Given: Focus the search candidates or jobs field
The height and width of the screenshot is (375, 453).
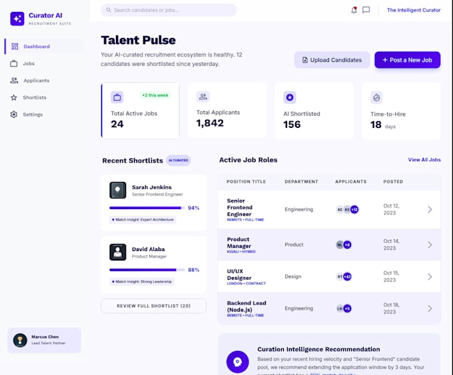Looking at the screenshot, I should (x=169, y=10).
